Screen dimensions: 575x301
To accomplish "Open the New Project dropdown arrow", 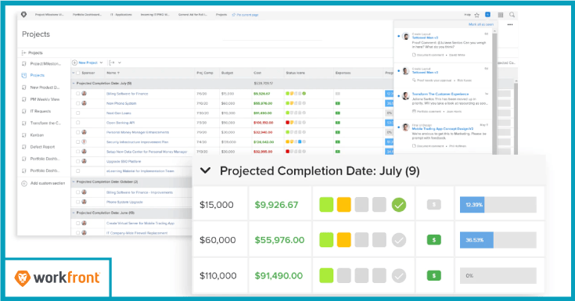I will (x=101, y=63).
